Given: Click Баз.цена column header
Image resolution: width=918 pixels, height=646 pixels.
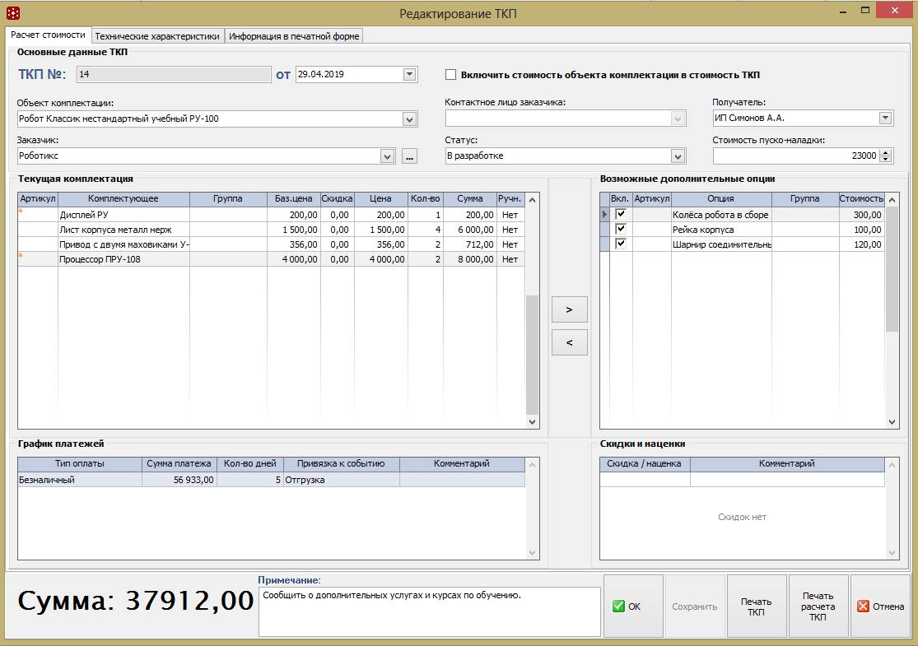Looking at the screenshot, I should tap(293, 199).
